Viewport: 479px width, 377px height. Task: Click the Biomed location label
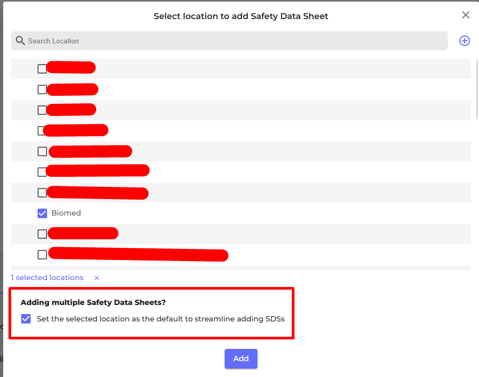[x=66, y=213]
